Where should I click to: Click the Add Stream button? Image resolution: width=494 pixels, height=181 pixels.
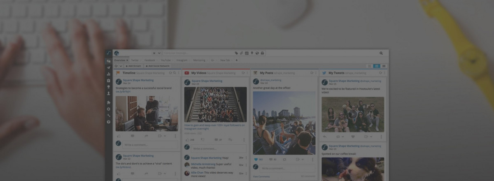click(x=133, y=66)
